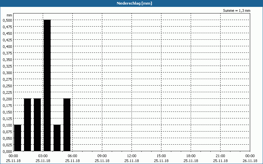Click the 21:00 time axis label
The width and height of the screenshot is (263, 164).
(x=220, y=156)
